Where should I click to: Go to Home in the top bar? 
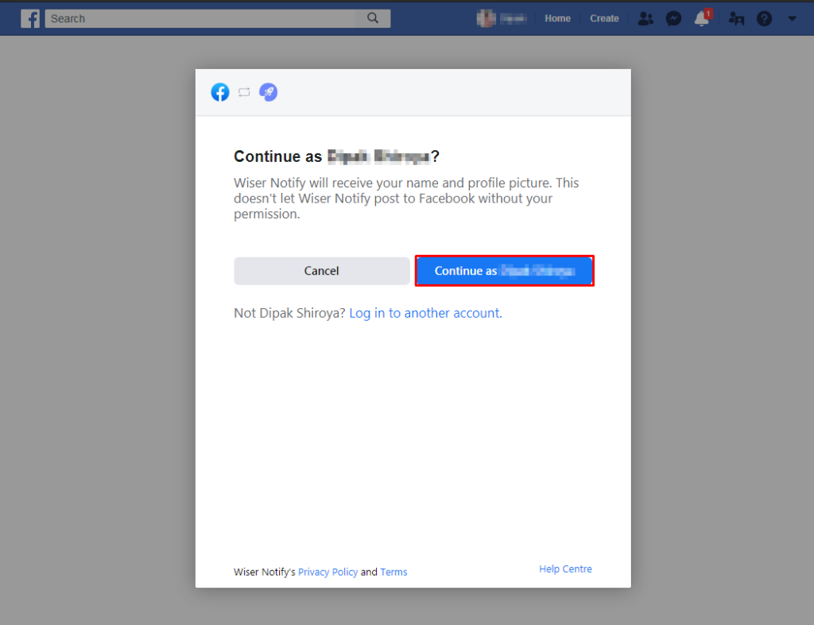557,19
